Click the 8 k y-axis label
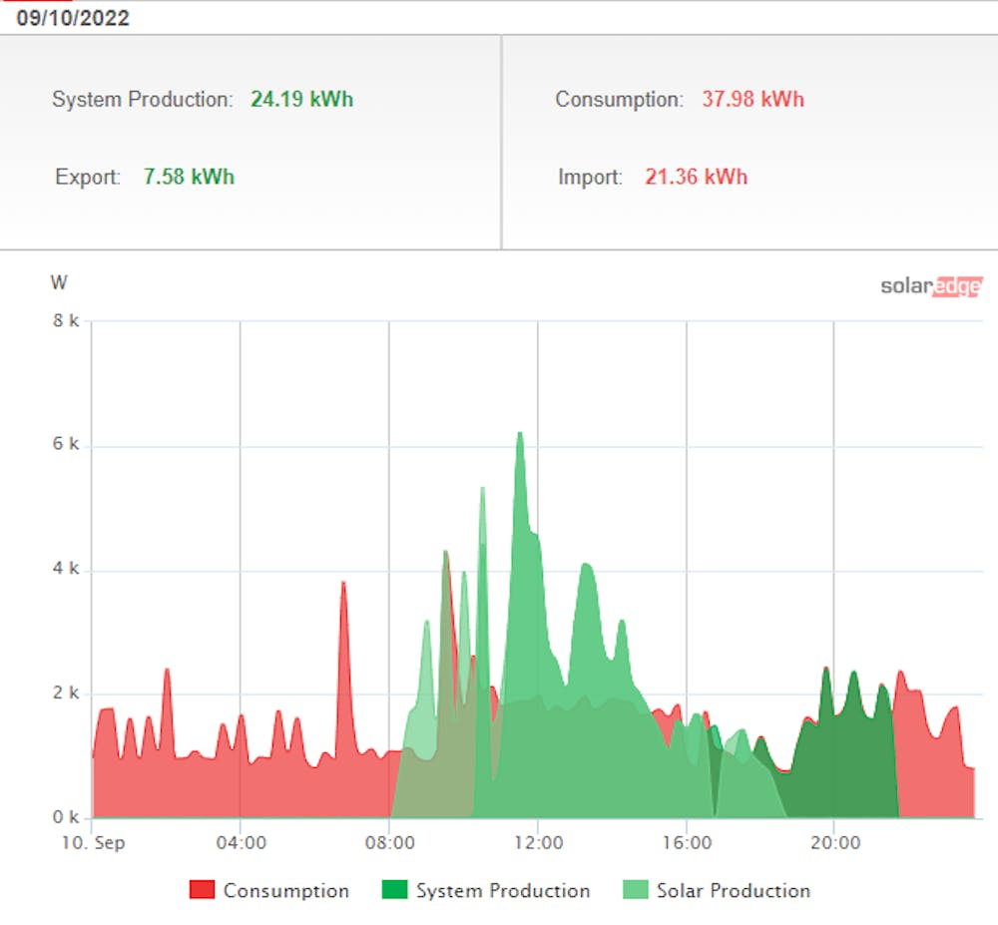The width and height of the screenshot is (998, 925). click(x=66, y=320)
